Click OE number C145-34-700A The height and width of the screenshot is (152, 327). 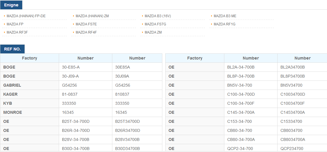[x=241, y=112]
